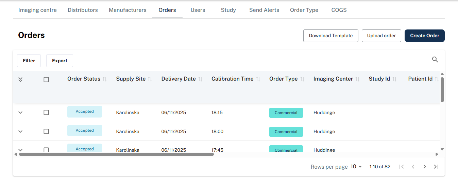
Task: Open the Send Alerts tab
Action: pos(264,10)
